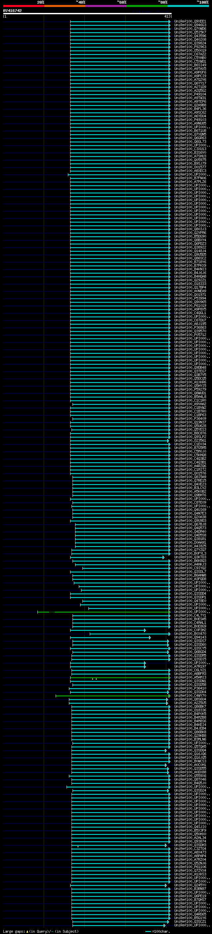Select UniRef100_Q94143 hit label
The height and width of the screenshot is (934, 212).
(x=190, y=637)
